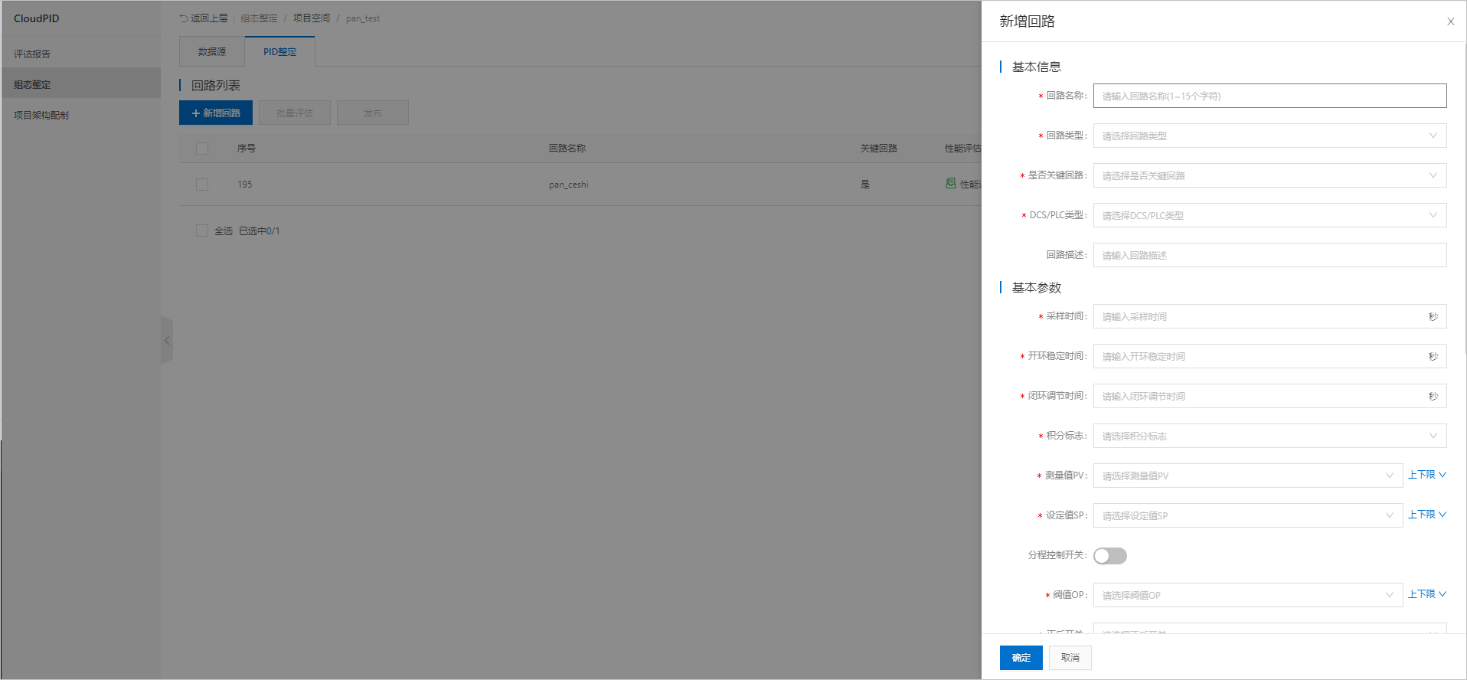Open the 是否关键回路 dropdown
This screenshot has width=1467, height=680.
point(1269,175)
